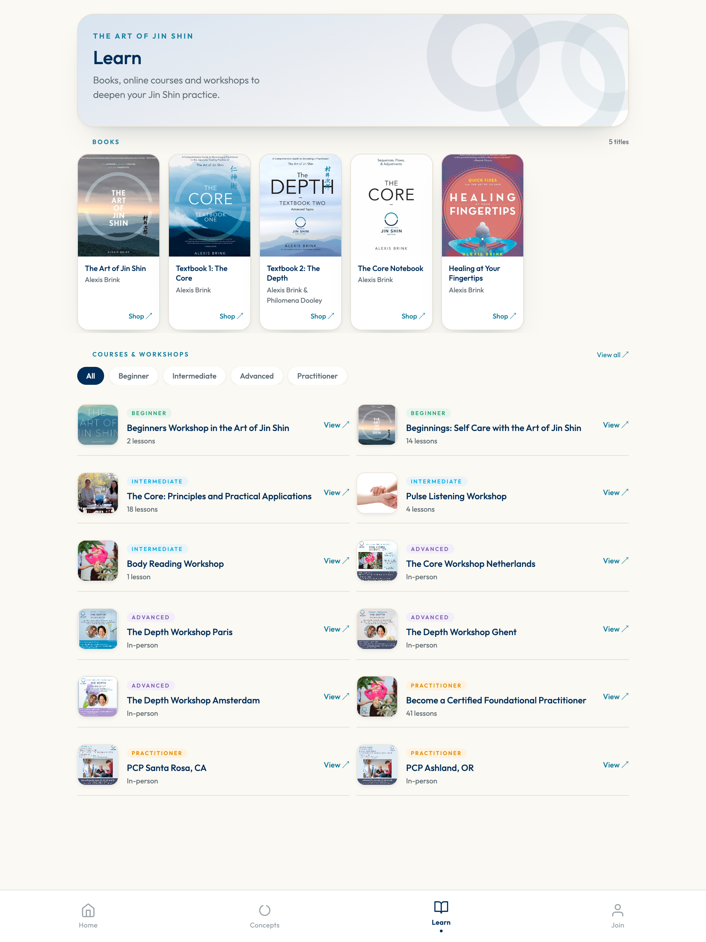This screenshot has height=942, width=706.
Task: Click Shop link for Textbook 1: The Core
Action: pyautogui.click(x=231, y=316)
